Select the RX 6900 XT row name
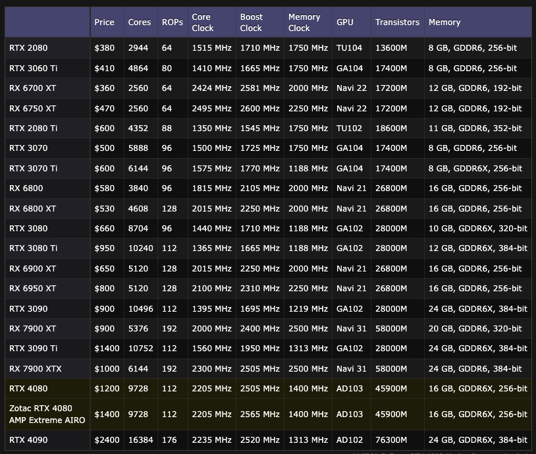The width and height of the screenshot is (536, 454). click(x=32, y=269)
